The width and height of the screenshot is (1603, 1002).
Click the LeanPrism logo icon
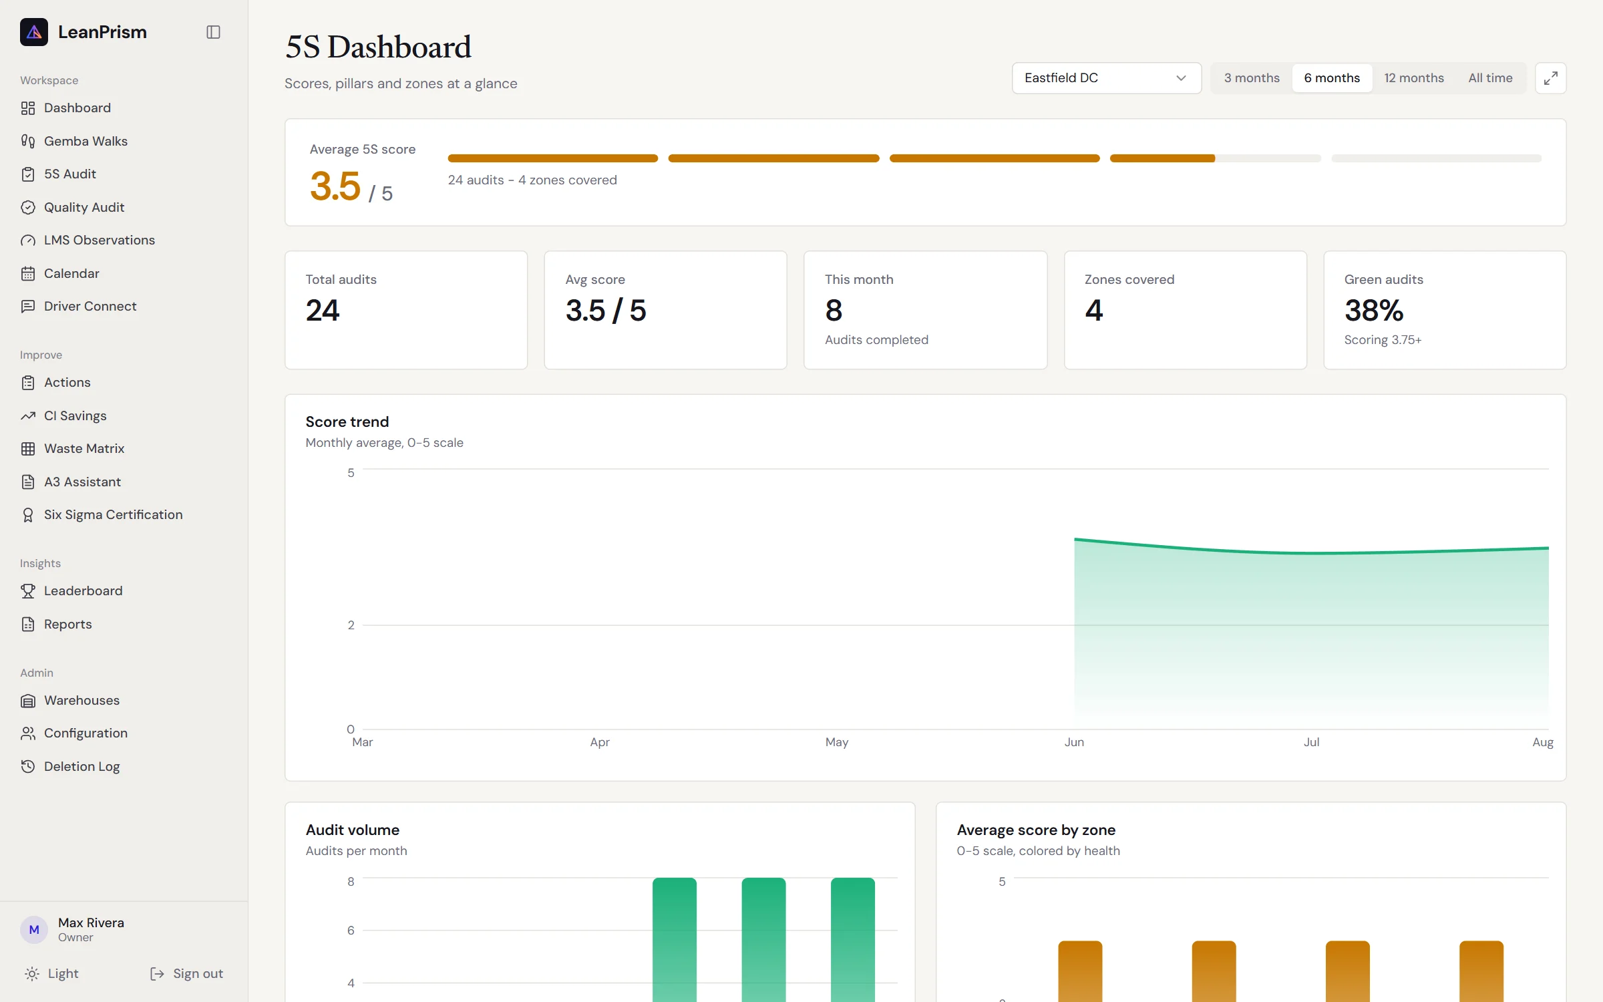tap(34, 32)
